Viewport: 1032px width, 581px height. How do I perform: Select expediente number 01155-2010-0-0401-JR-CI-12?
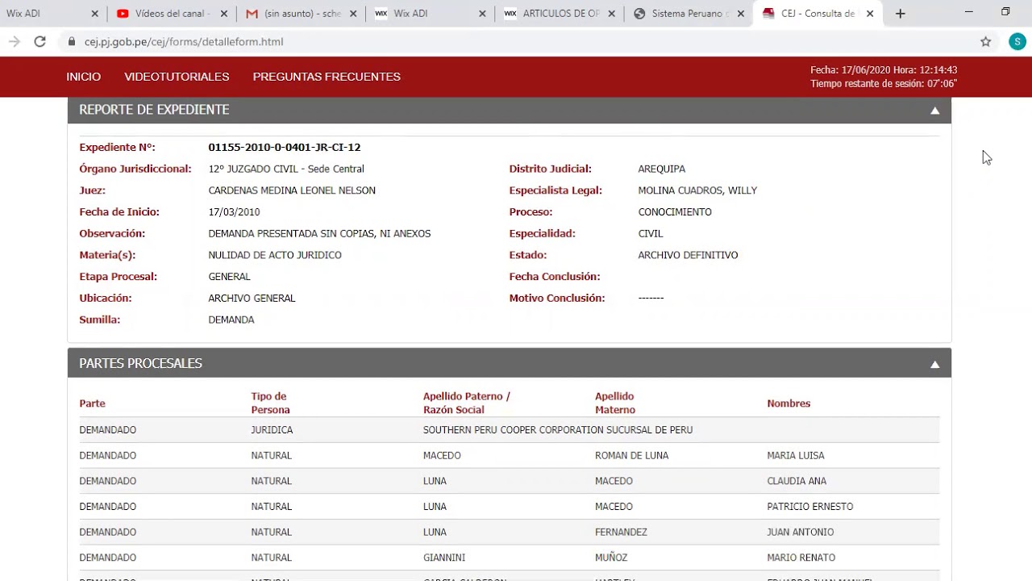pyautogui.click(x=284, y=148)
